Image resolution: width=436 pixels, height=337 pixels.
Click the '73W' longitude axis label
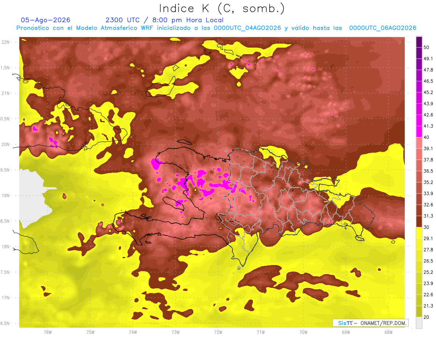175,332
